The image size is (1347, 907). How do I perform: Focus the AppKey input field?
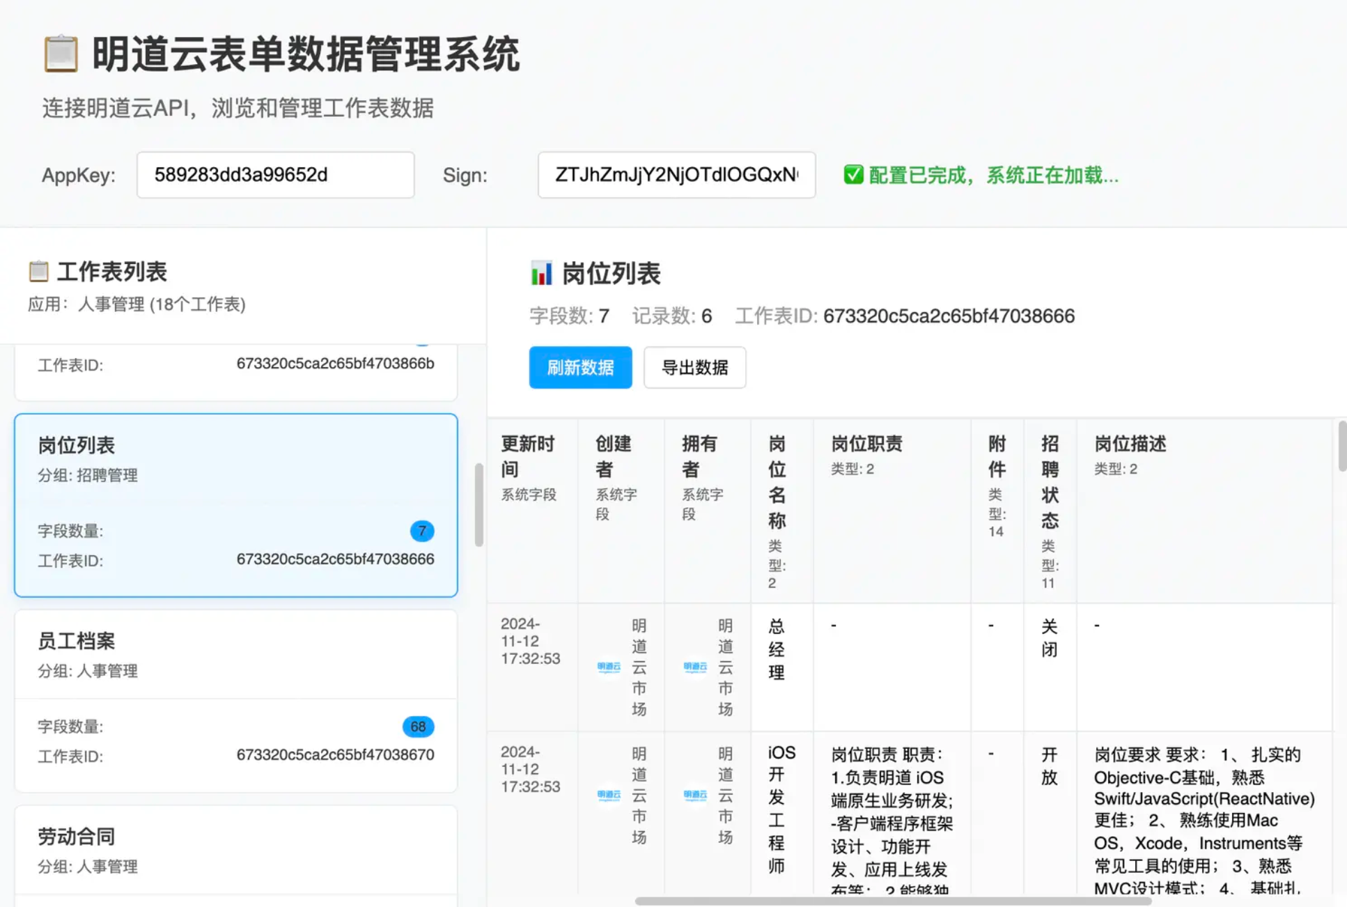click(275, 175)
